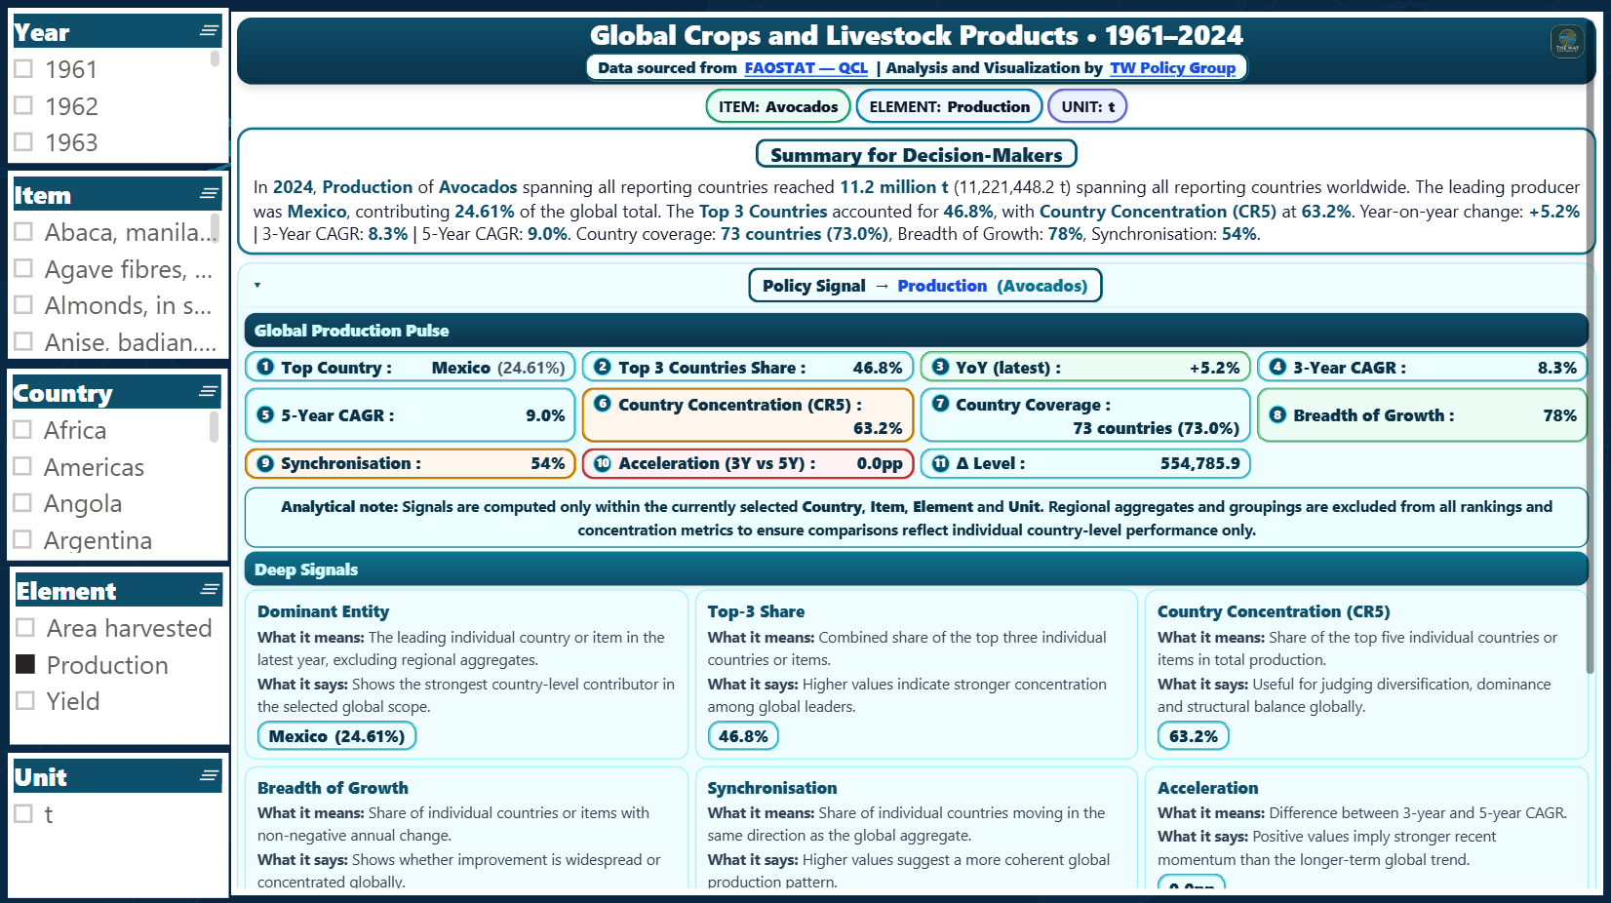Click the Synchronisation numbered badge icon
Viewport: 1611px width, 903px height.
265,463
